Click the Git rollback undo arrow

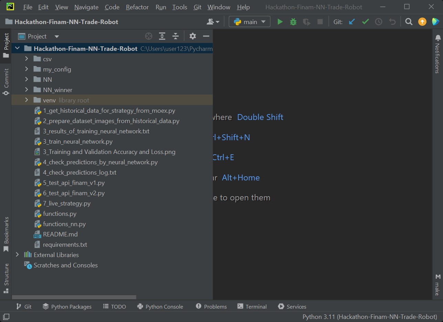(x=392, y=22)
